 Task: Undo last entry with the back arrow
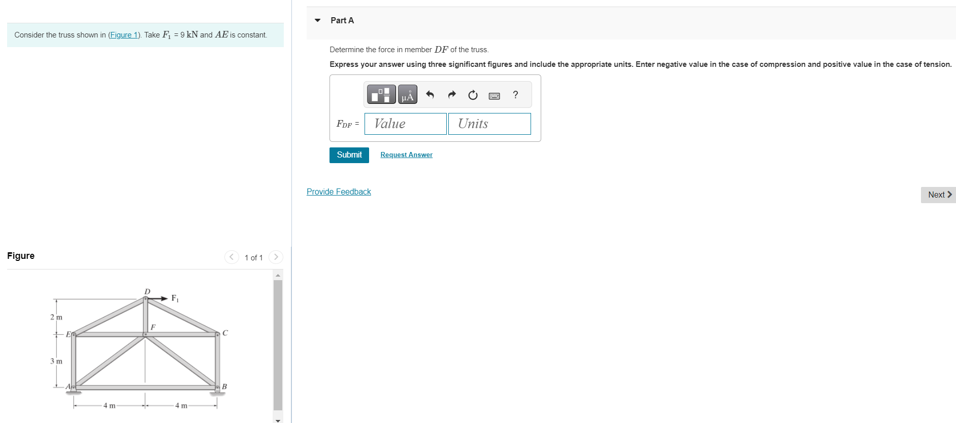[x=430, y=95]
